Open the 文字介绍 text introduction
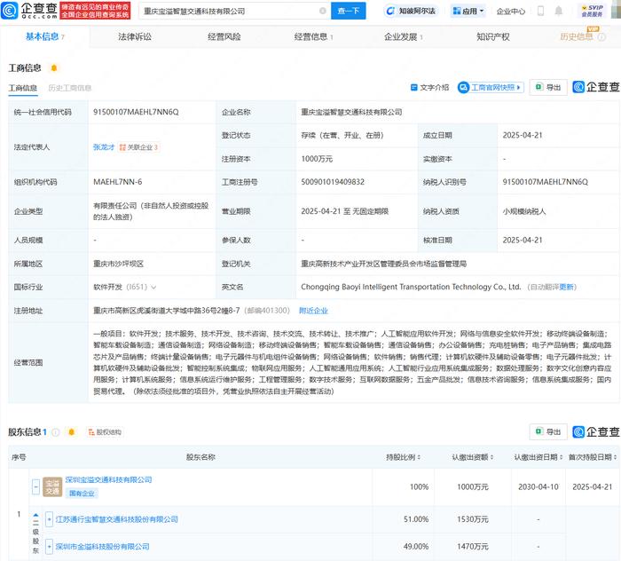 pos(429,88)
